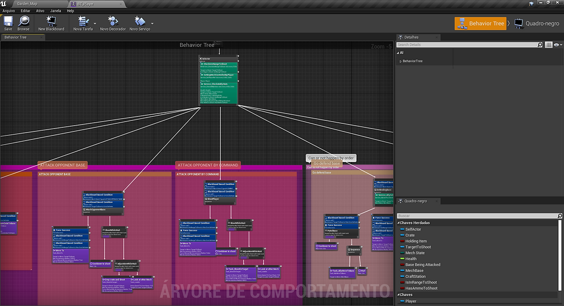Create a New Blackboard asset

51,21
